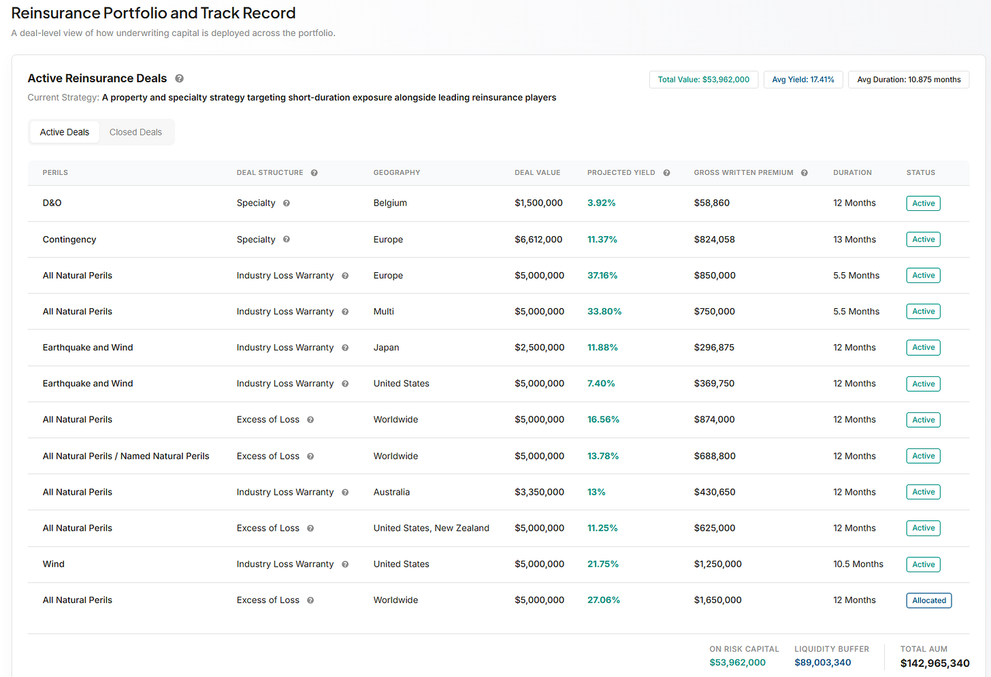The width and height of the screenshot is (991, 677).
Task: Click the $874,000 gross written premium
Action: [714, 420]
